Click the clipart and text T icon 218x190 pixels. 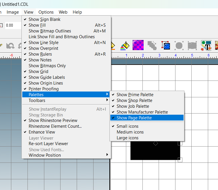coord(206,45)
